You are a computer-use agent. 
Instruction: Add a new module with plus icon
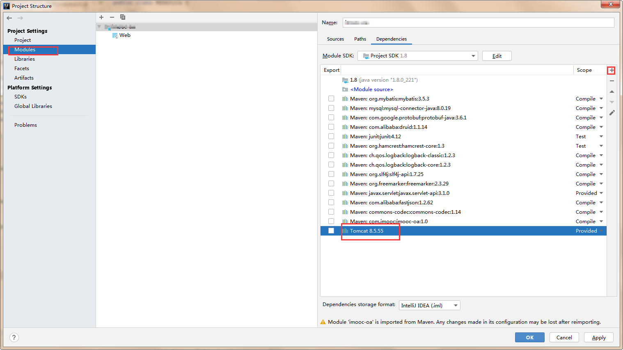tap(101, 17)
